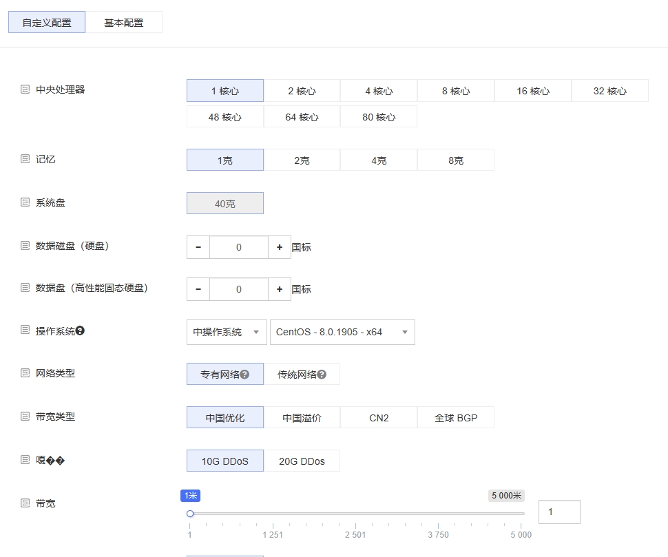The width and height of the screenshot is (668, 557).
Task: Click the list icon beside 带宽类型
Action: (x=25, y=416)
